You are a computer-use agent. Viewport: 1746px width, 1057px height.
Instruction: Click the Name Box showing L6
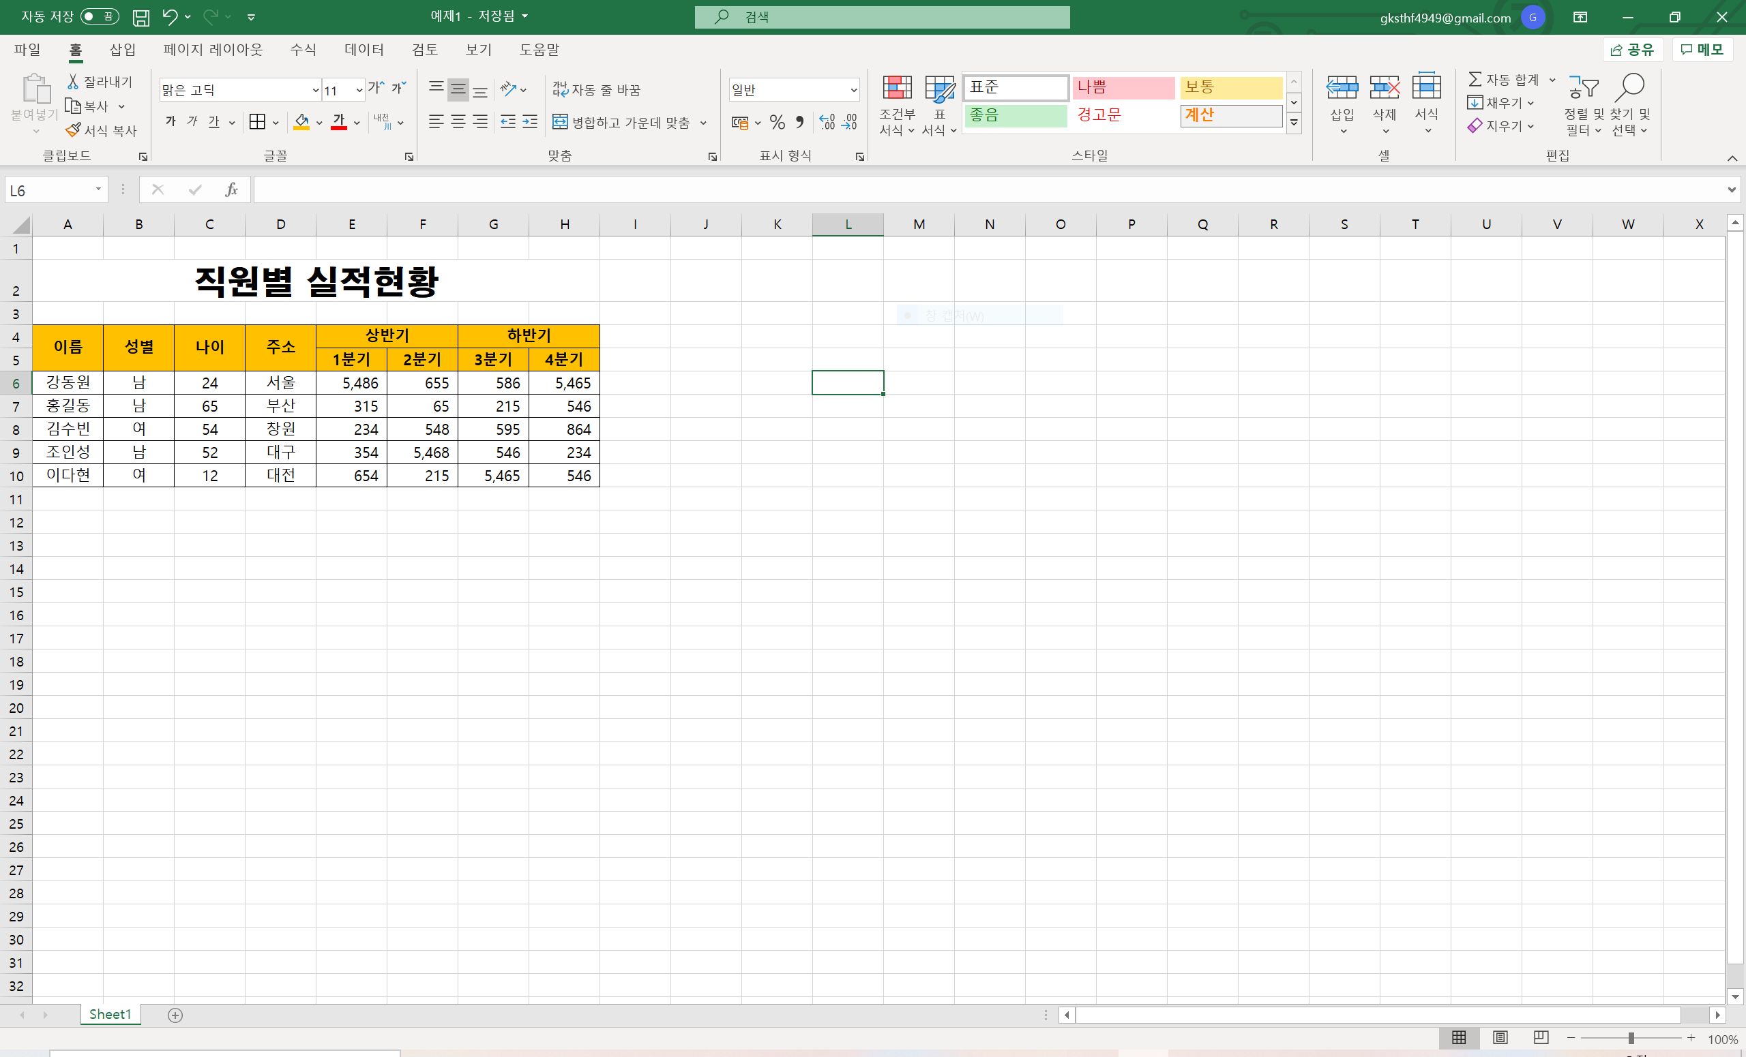[50, 189]
